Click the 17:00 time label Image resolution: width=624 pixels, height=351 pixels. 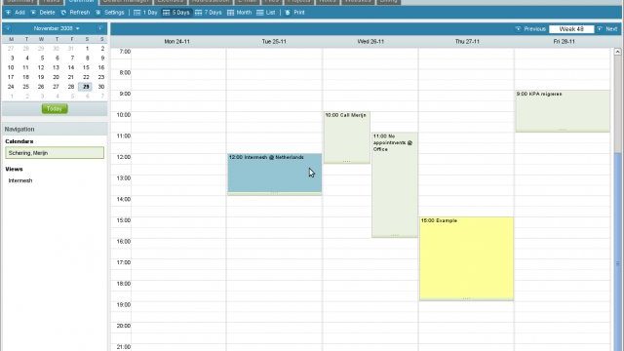point(124,262)
